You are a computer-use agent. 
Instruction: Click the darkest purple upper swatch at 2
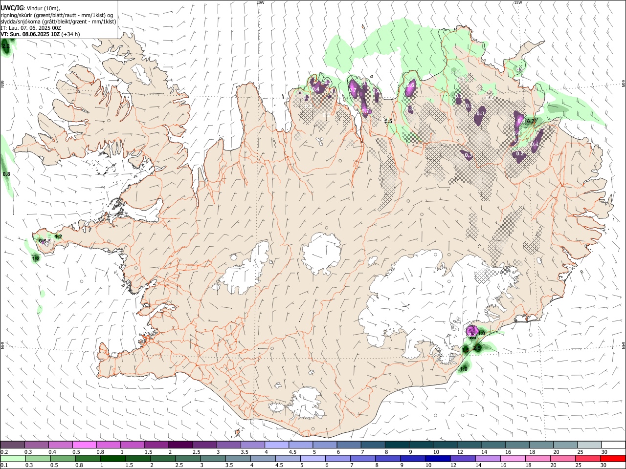180,445
